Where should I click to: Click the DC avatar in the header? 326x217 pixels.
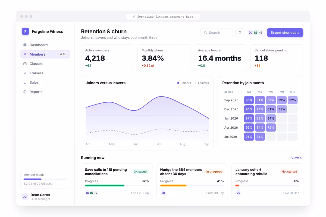coord(250,33)
